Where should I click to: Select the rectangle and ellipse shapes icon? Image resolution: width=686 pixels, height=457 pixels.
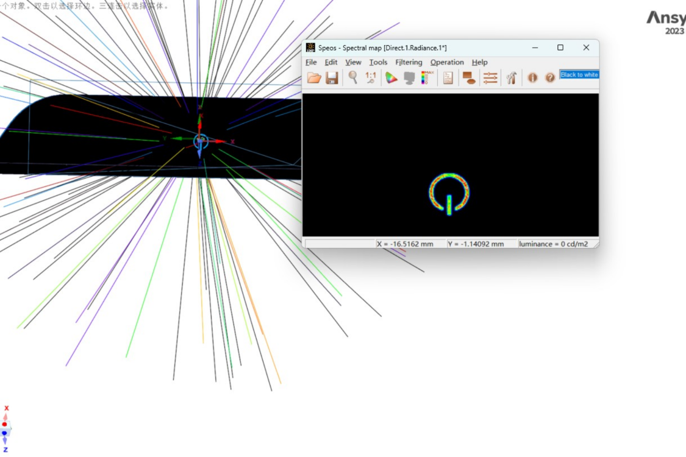pos(469,77)
